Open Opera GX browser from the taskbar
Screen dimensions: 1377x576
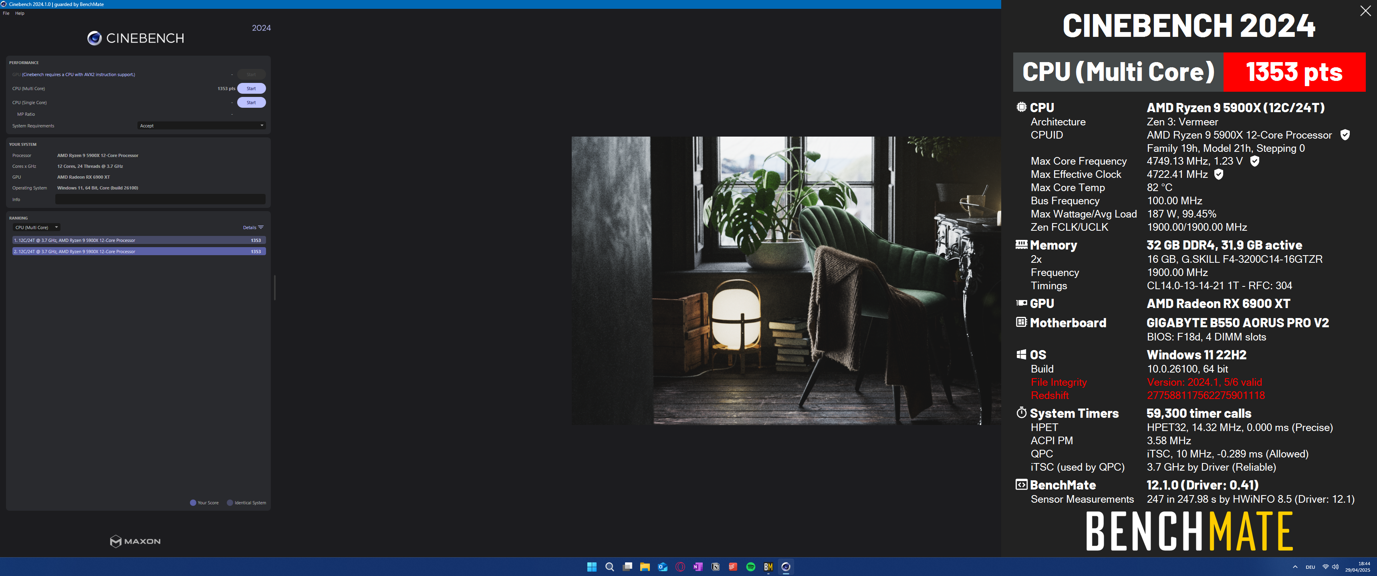(680, 567)
